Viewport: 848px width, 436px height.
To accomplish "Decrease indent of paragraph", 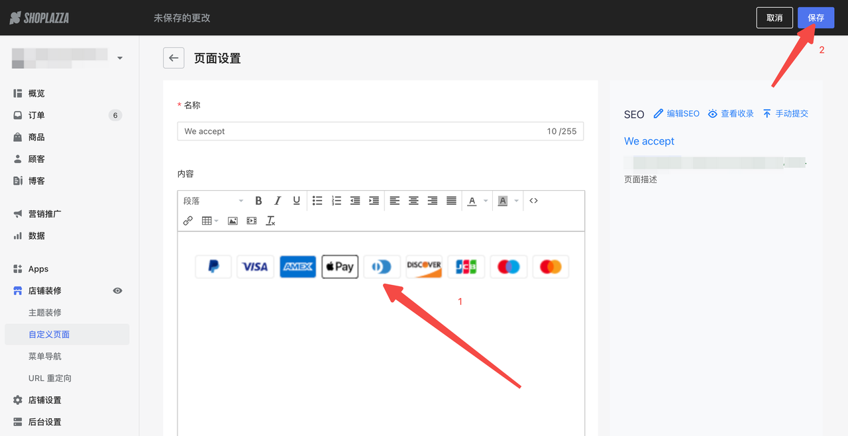I will tap(355, 201).
